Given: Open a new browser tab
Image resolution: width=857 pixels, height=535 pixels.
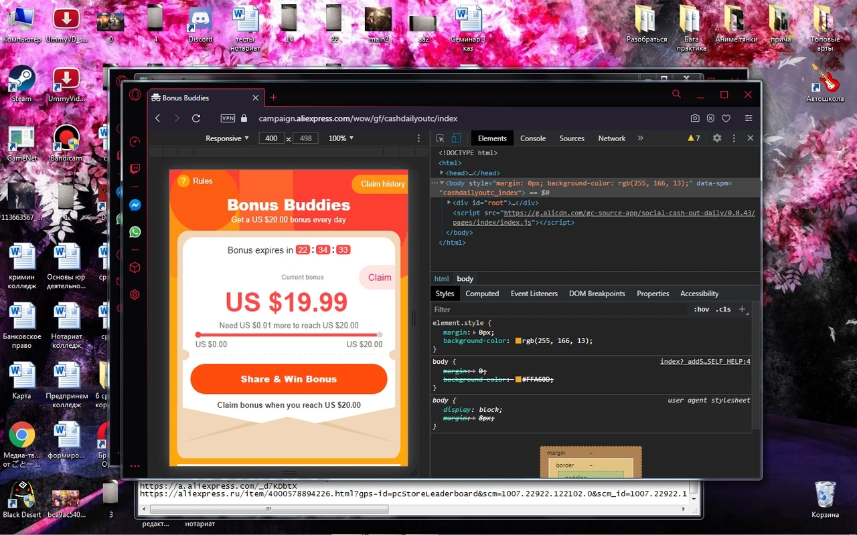Looking at the screenshot, I should click(273, 98).
